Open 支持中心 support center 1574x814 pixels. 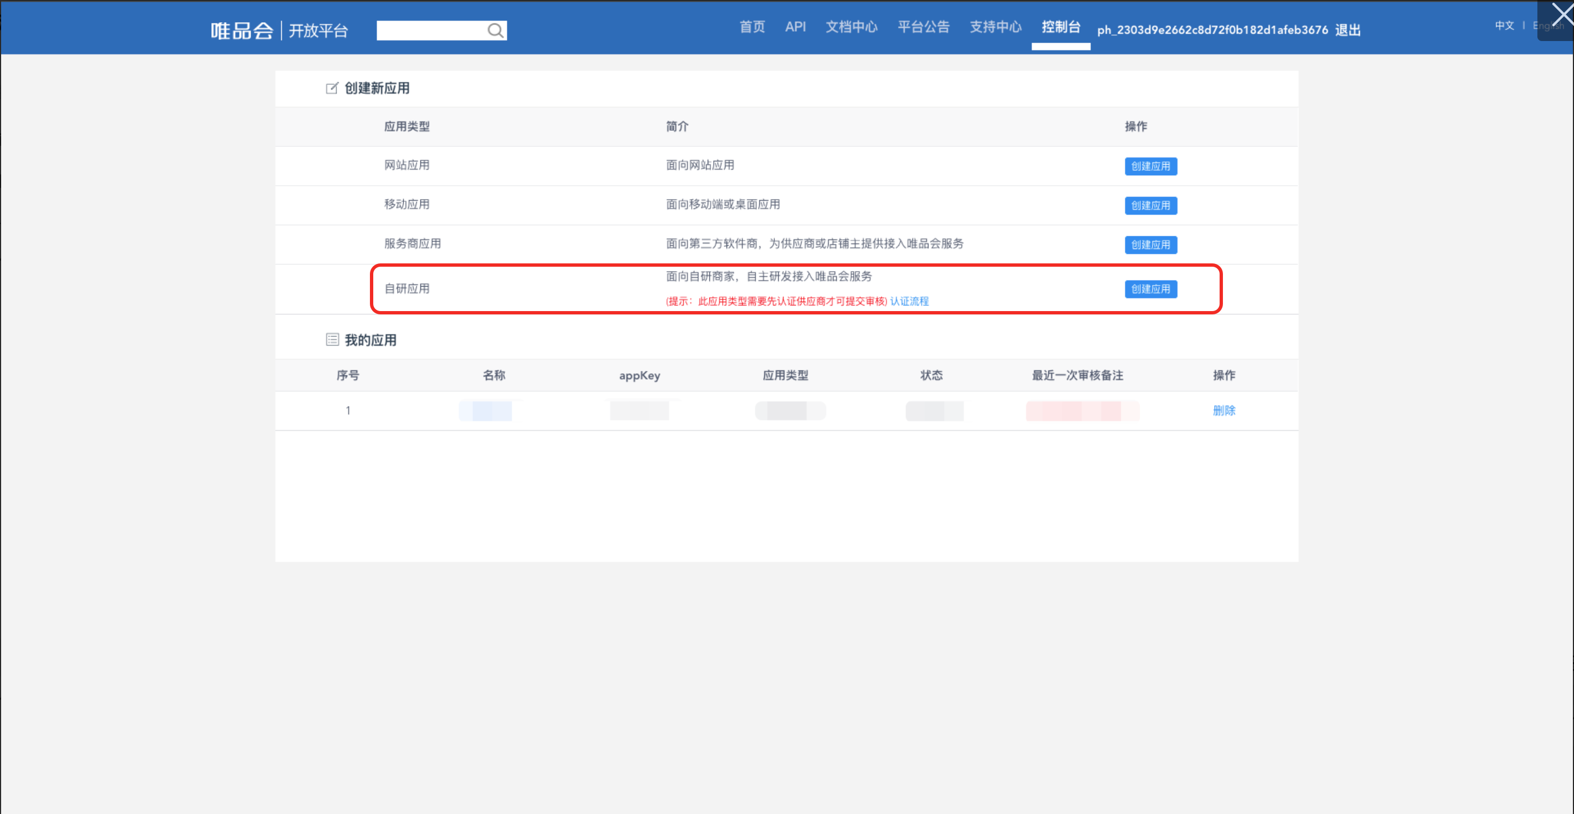click(996, 28)
